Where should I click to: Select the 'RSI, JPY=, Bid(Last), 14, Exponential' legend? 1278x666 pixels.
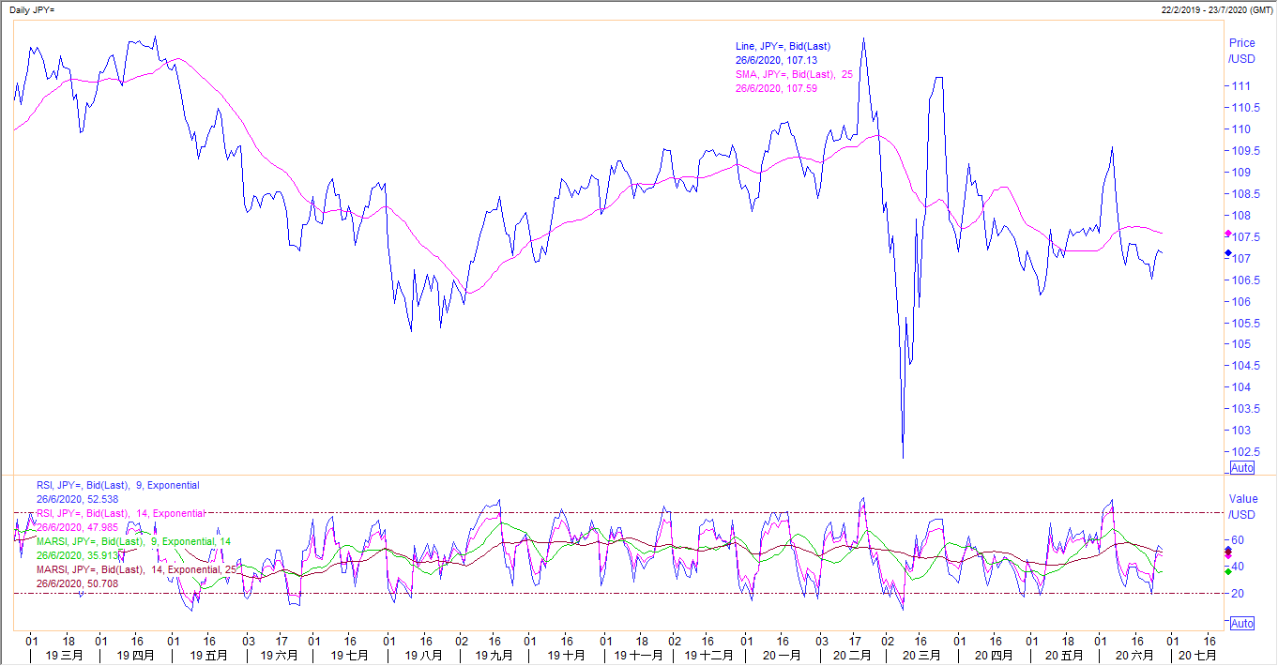[120, 513]
